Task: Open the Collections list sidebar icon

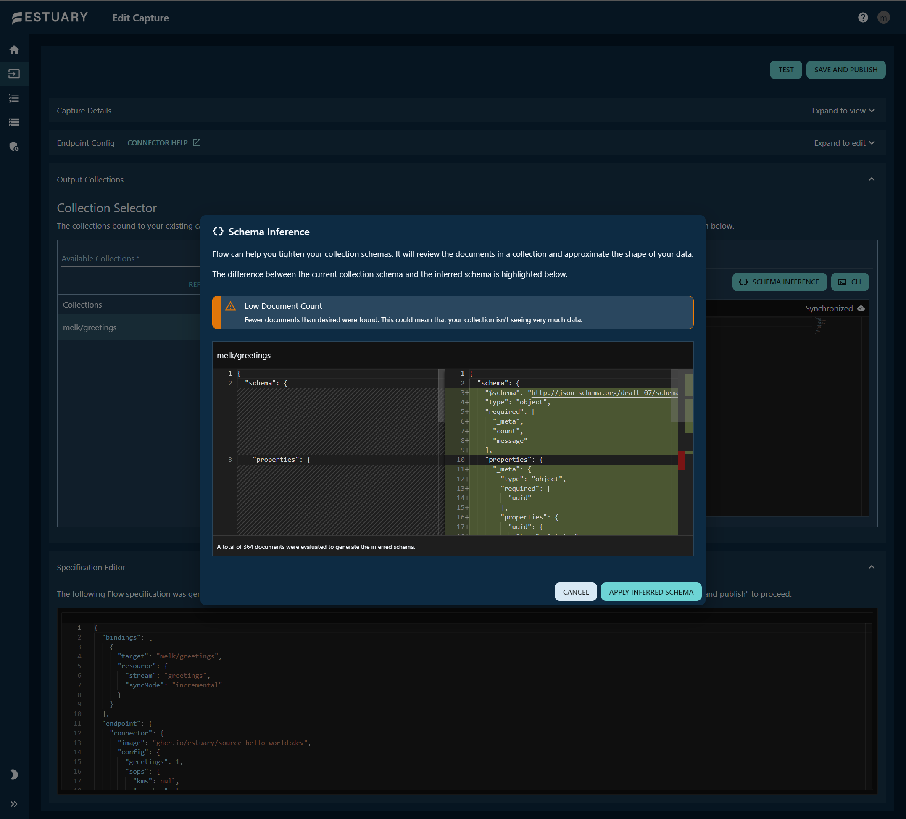Action: coord(14,98)
